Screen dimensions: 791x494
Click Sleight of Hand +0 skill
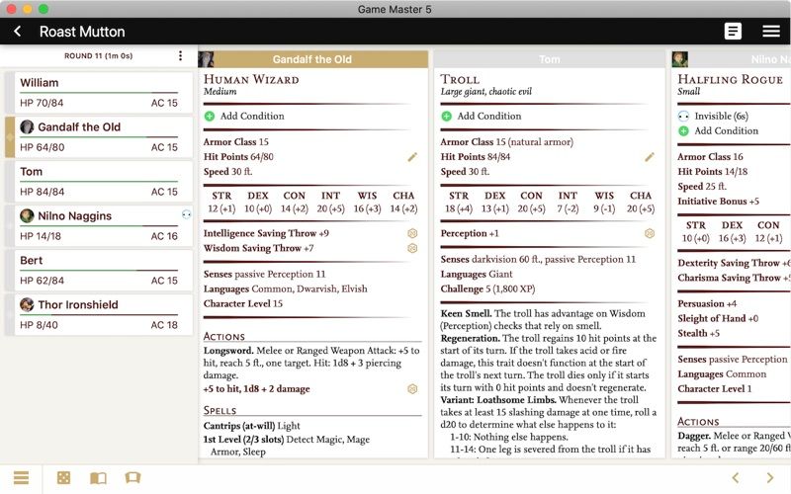[718, 318]
